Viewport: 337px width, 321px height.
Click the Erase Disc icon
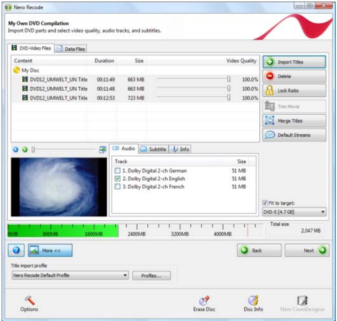(x=204, y=304)
